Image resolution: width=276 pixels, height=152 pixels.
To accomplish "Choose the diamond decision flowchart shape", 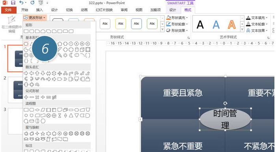I will click(x=37, y=110).
